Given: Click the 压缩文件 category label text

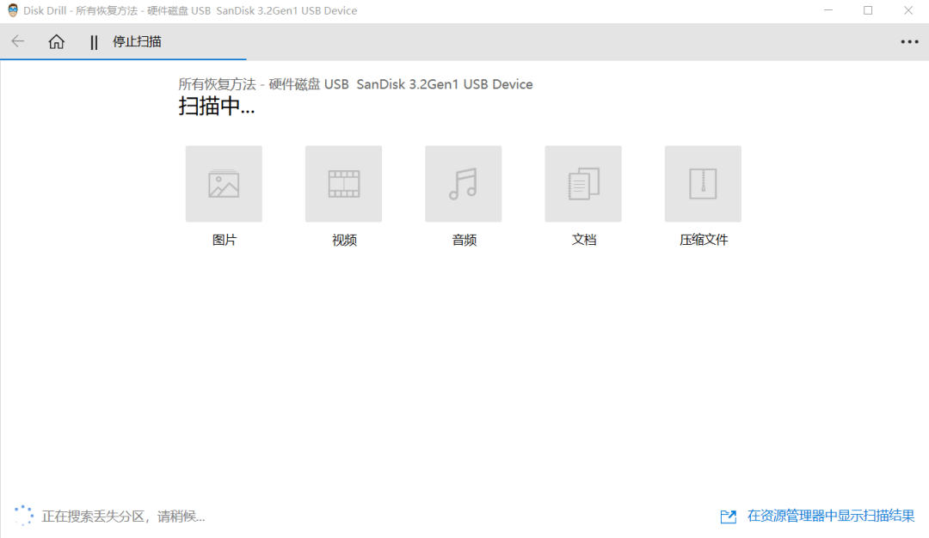Looking at the screenshot, I should (702, 240).
